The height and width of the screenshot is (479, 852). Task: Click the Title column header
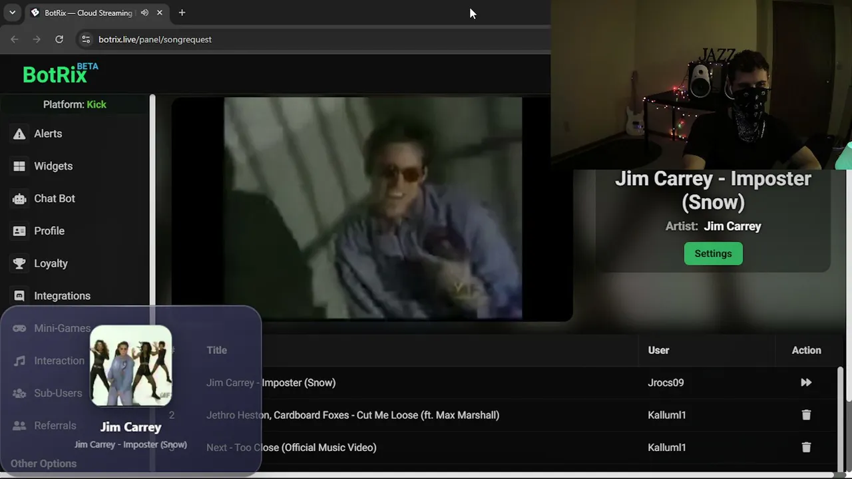point(216,350)
